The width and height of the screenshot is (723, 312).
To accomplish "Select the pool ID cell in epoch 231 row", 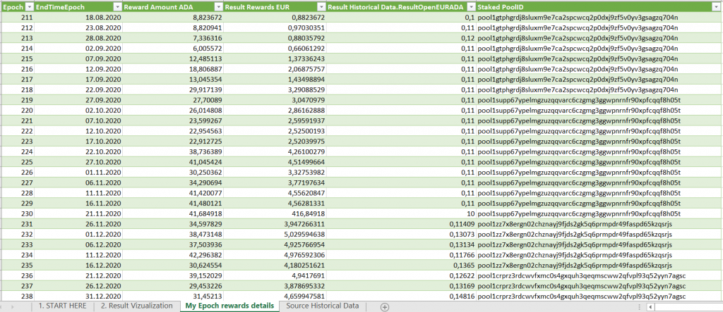I will tap(599, 224).
